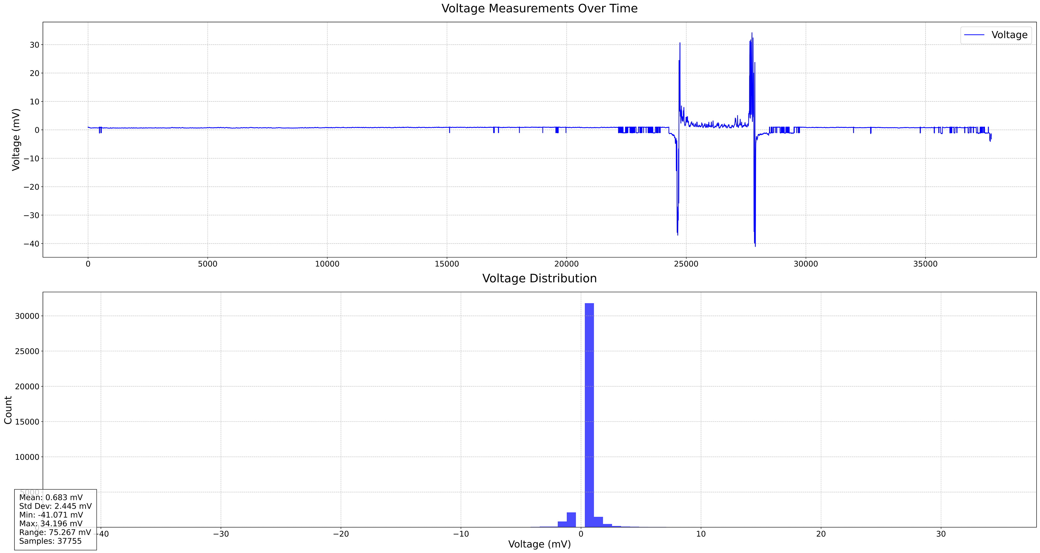
Task: Select 'Samples: 37755' in stats box
Action: (x=50, y=541)
